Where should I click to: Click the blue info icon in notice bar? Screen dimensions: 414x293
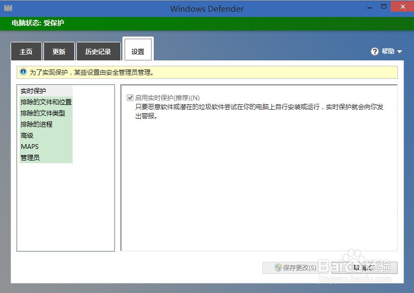(23, 72)
